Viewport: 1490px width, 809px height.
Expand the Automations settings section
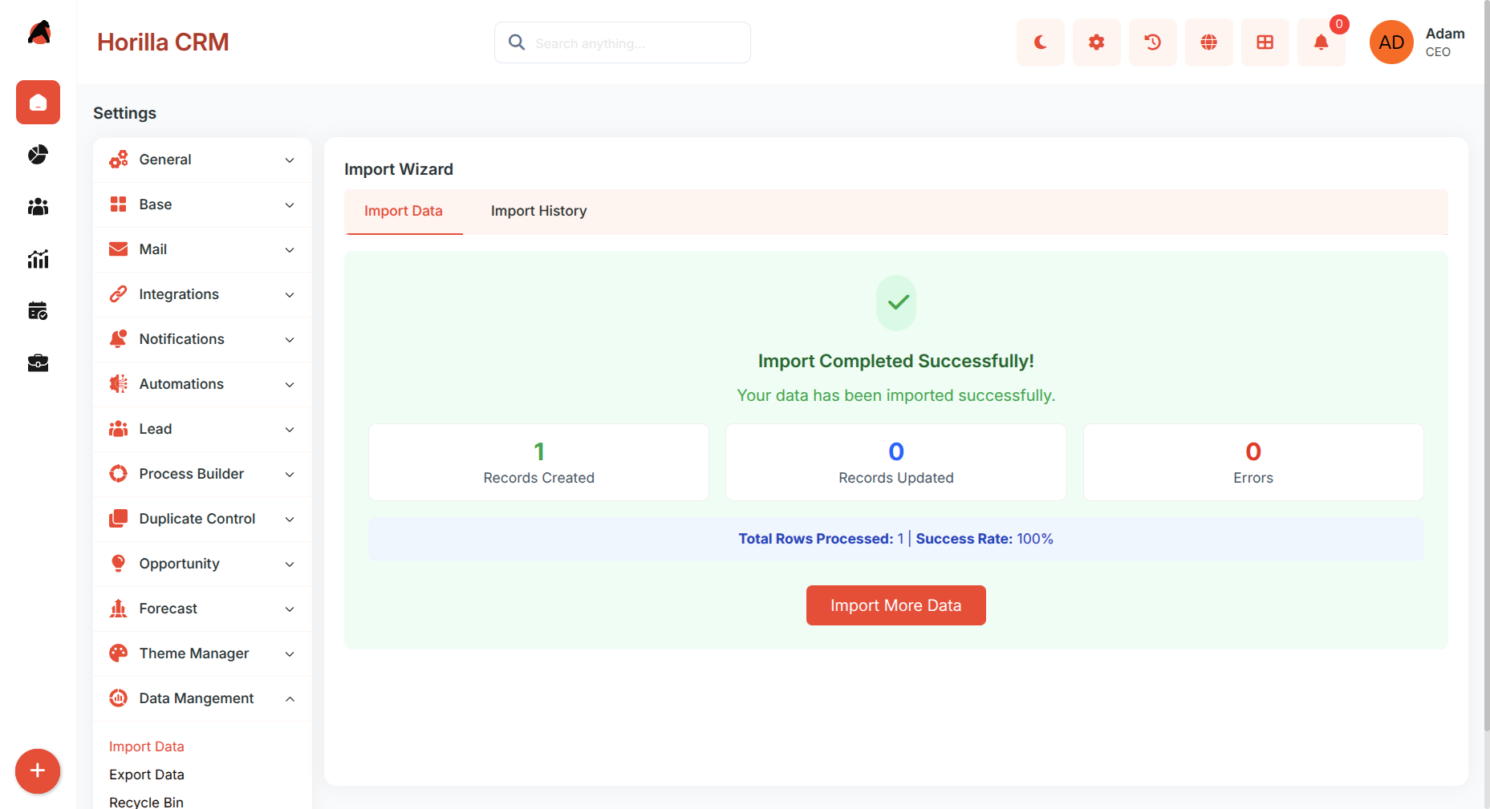[x=202, y=384]
